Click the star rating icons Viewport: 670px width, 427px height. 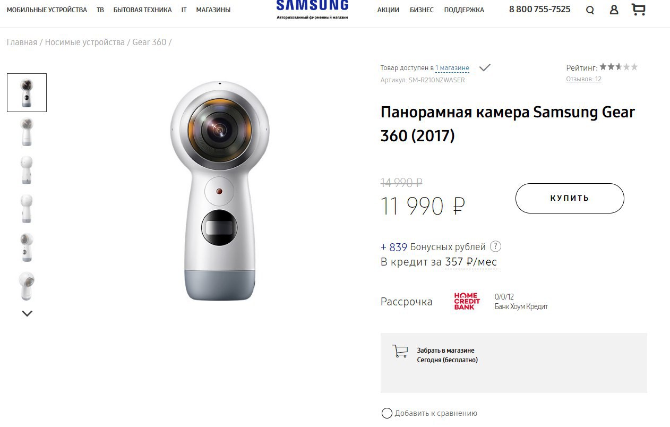coord(619,67)
